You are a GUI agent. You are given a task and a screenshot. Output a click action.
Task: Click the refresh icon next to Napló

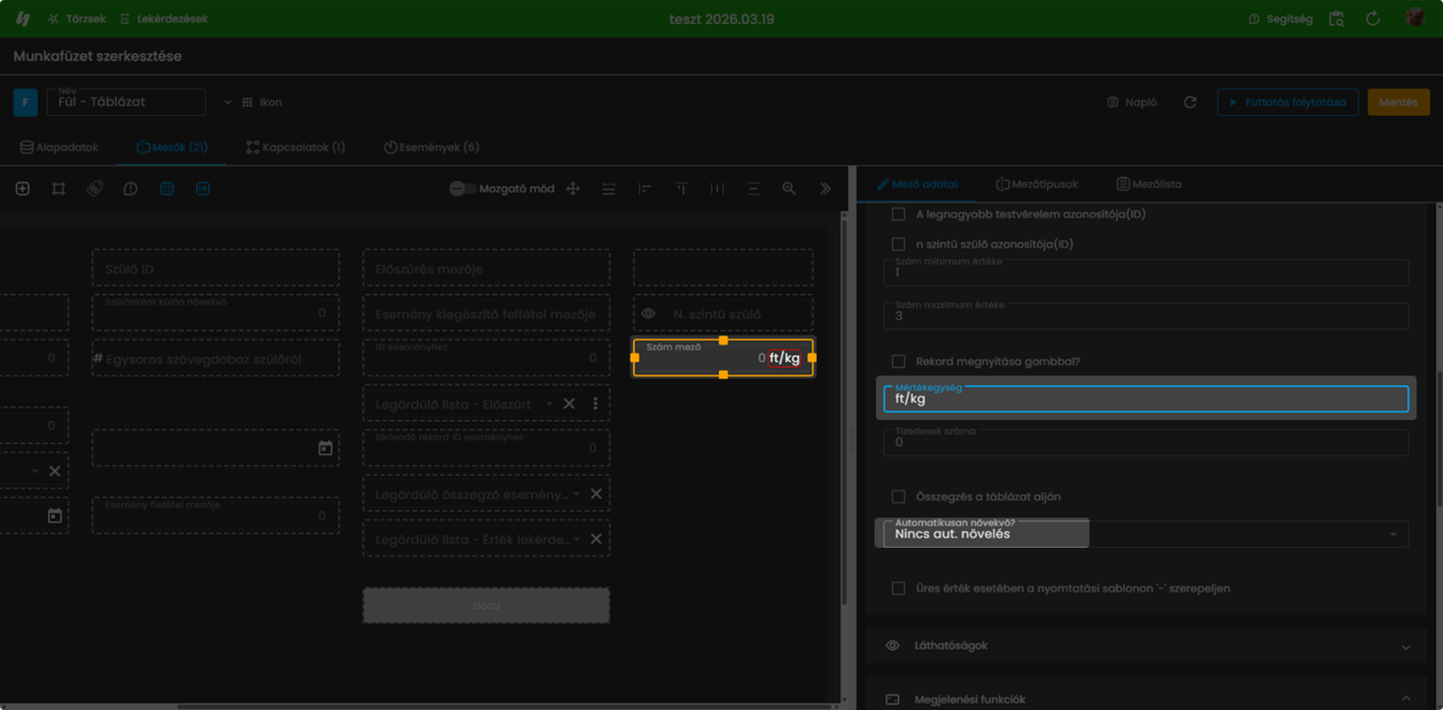tap(1190, 102)
